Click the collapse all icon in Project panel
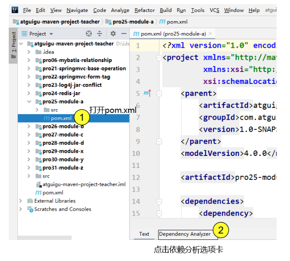The width and height of the screenshot is (290, 261). point(100,33)
